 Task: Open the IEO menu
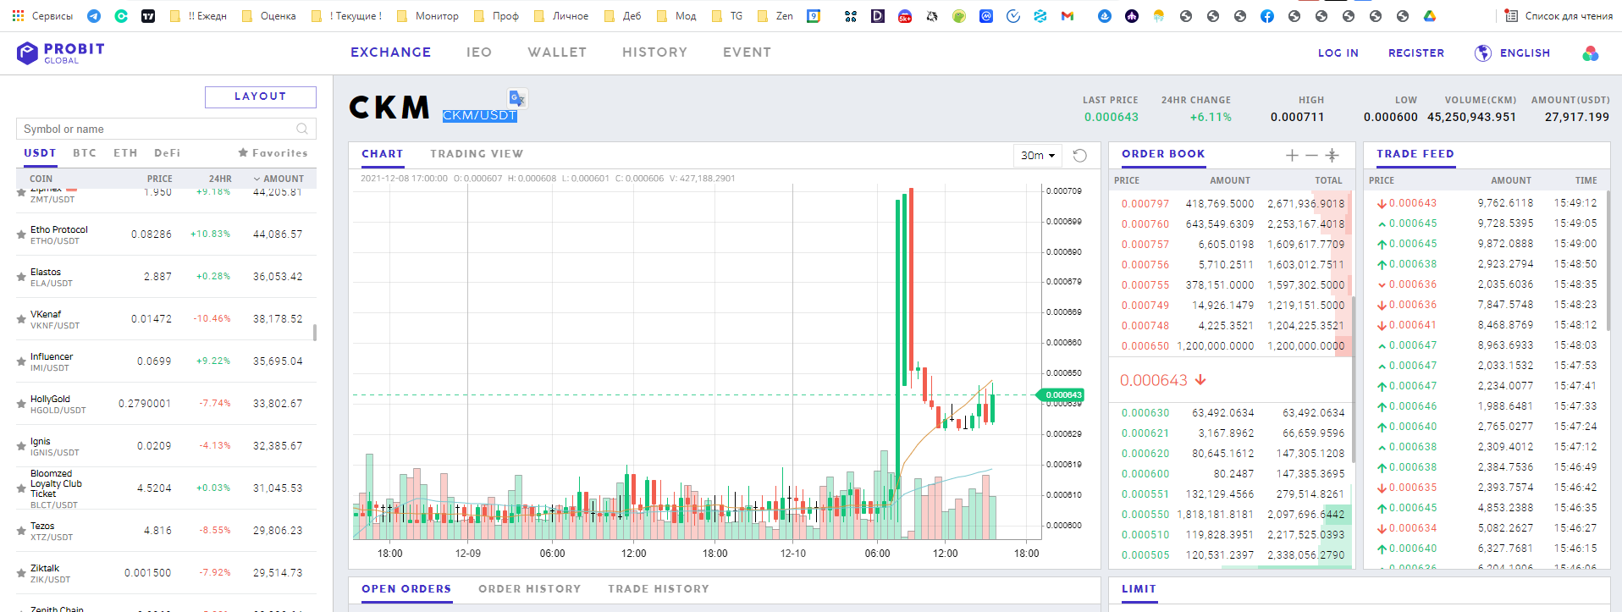pyautogui.click(x=479, y=52)
